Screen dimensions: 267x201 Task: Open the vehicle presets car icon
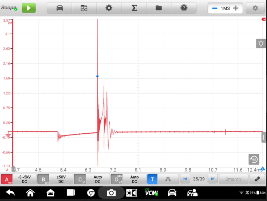[x=60, y=8]
